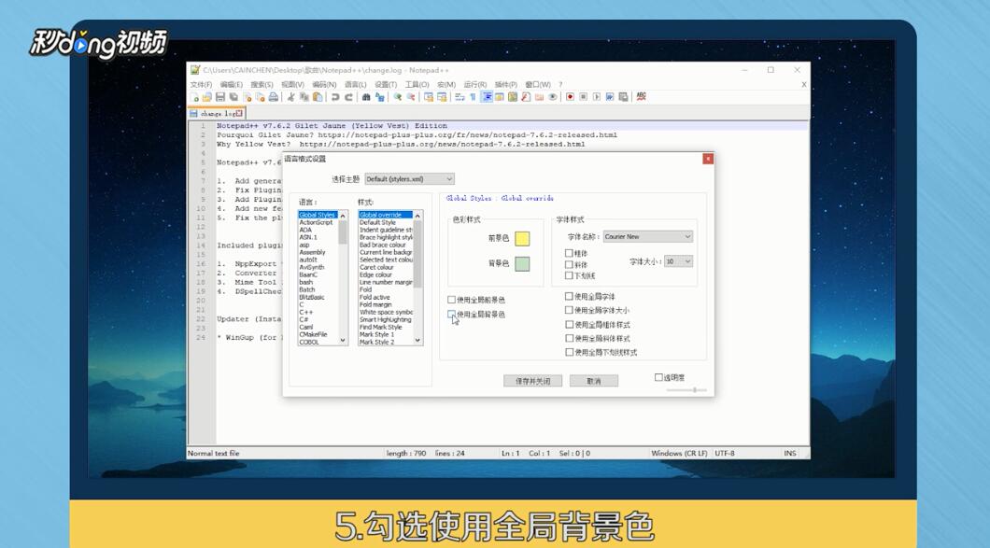The image size is (990, 548).
Task: Click the Stop Recording macro icon
Action: click(584, 97)
